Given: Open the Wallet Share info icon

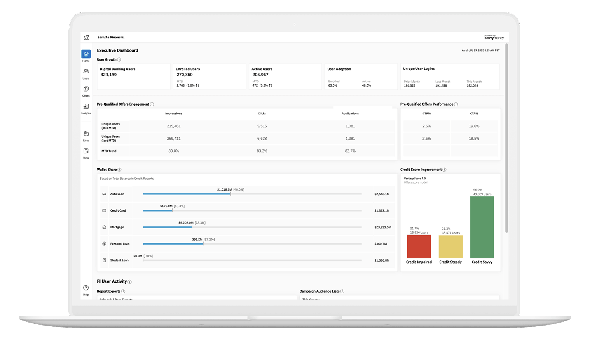Looking at the screenshot, I should click(119, 170).
